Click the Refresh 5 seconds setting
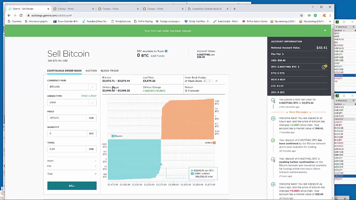356x200 pixels. click(x=192, y=91)
